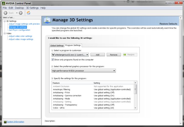Click the Remove program button
The height and width of the screenshot is (127, 184).
tap(114, 55)
